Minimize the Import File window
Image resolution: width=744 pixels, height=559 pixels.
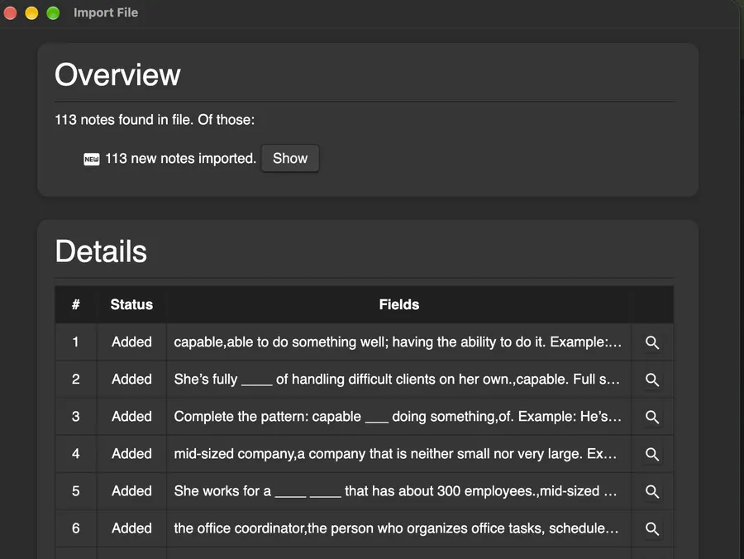[31, 12]
